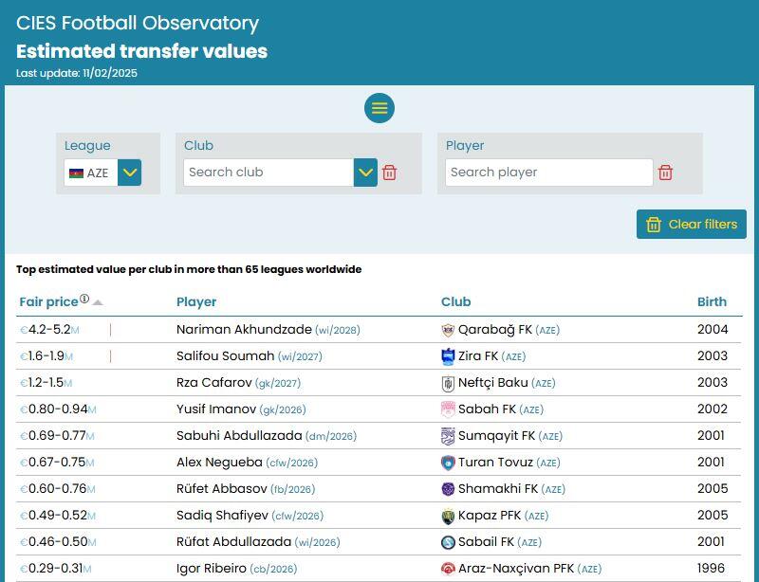Click the Zira FK club name
Image resolution: width=759 pixels, height=582 pixels.
(x=478, y=356)
